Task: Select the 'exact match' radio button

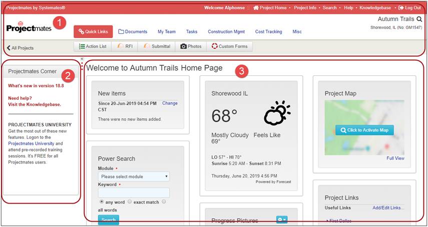Action: pyautogui.click(x=130, y=202)
